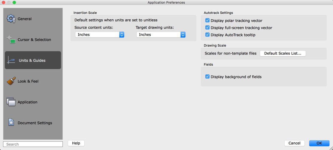This screenshot has width=333, height=150.
Task: Open Source content units dropdown
Action: (x=100, y=35)
